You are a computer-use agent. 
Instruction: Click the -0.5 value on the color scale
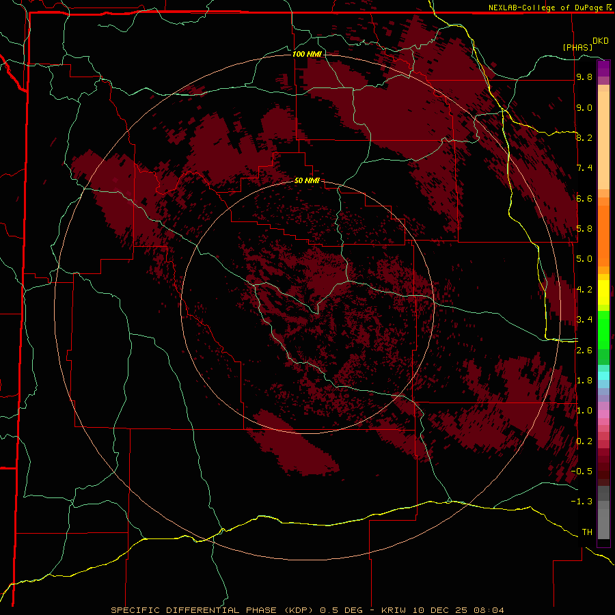[582, 471]
